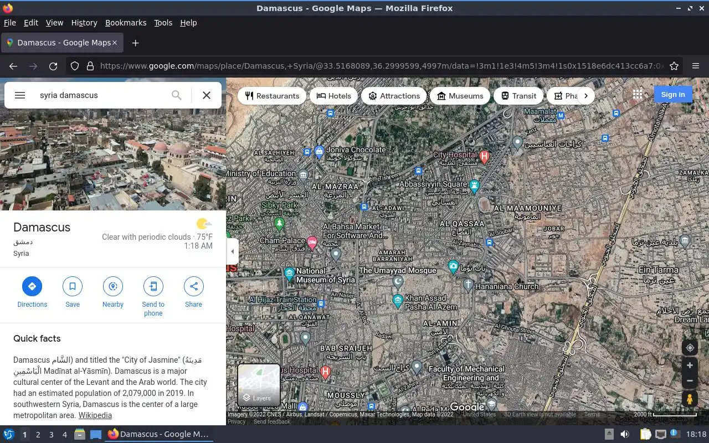Click the Abbassiyyin Square marker
The width and height of the screenshot is (709, 443).
click(474, 186)
